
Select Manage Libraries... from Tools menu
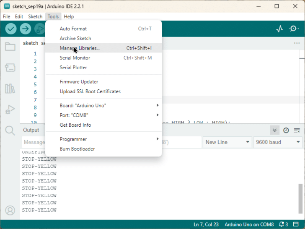point(80,48)
